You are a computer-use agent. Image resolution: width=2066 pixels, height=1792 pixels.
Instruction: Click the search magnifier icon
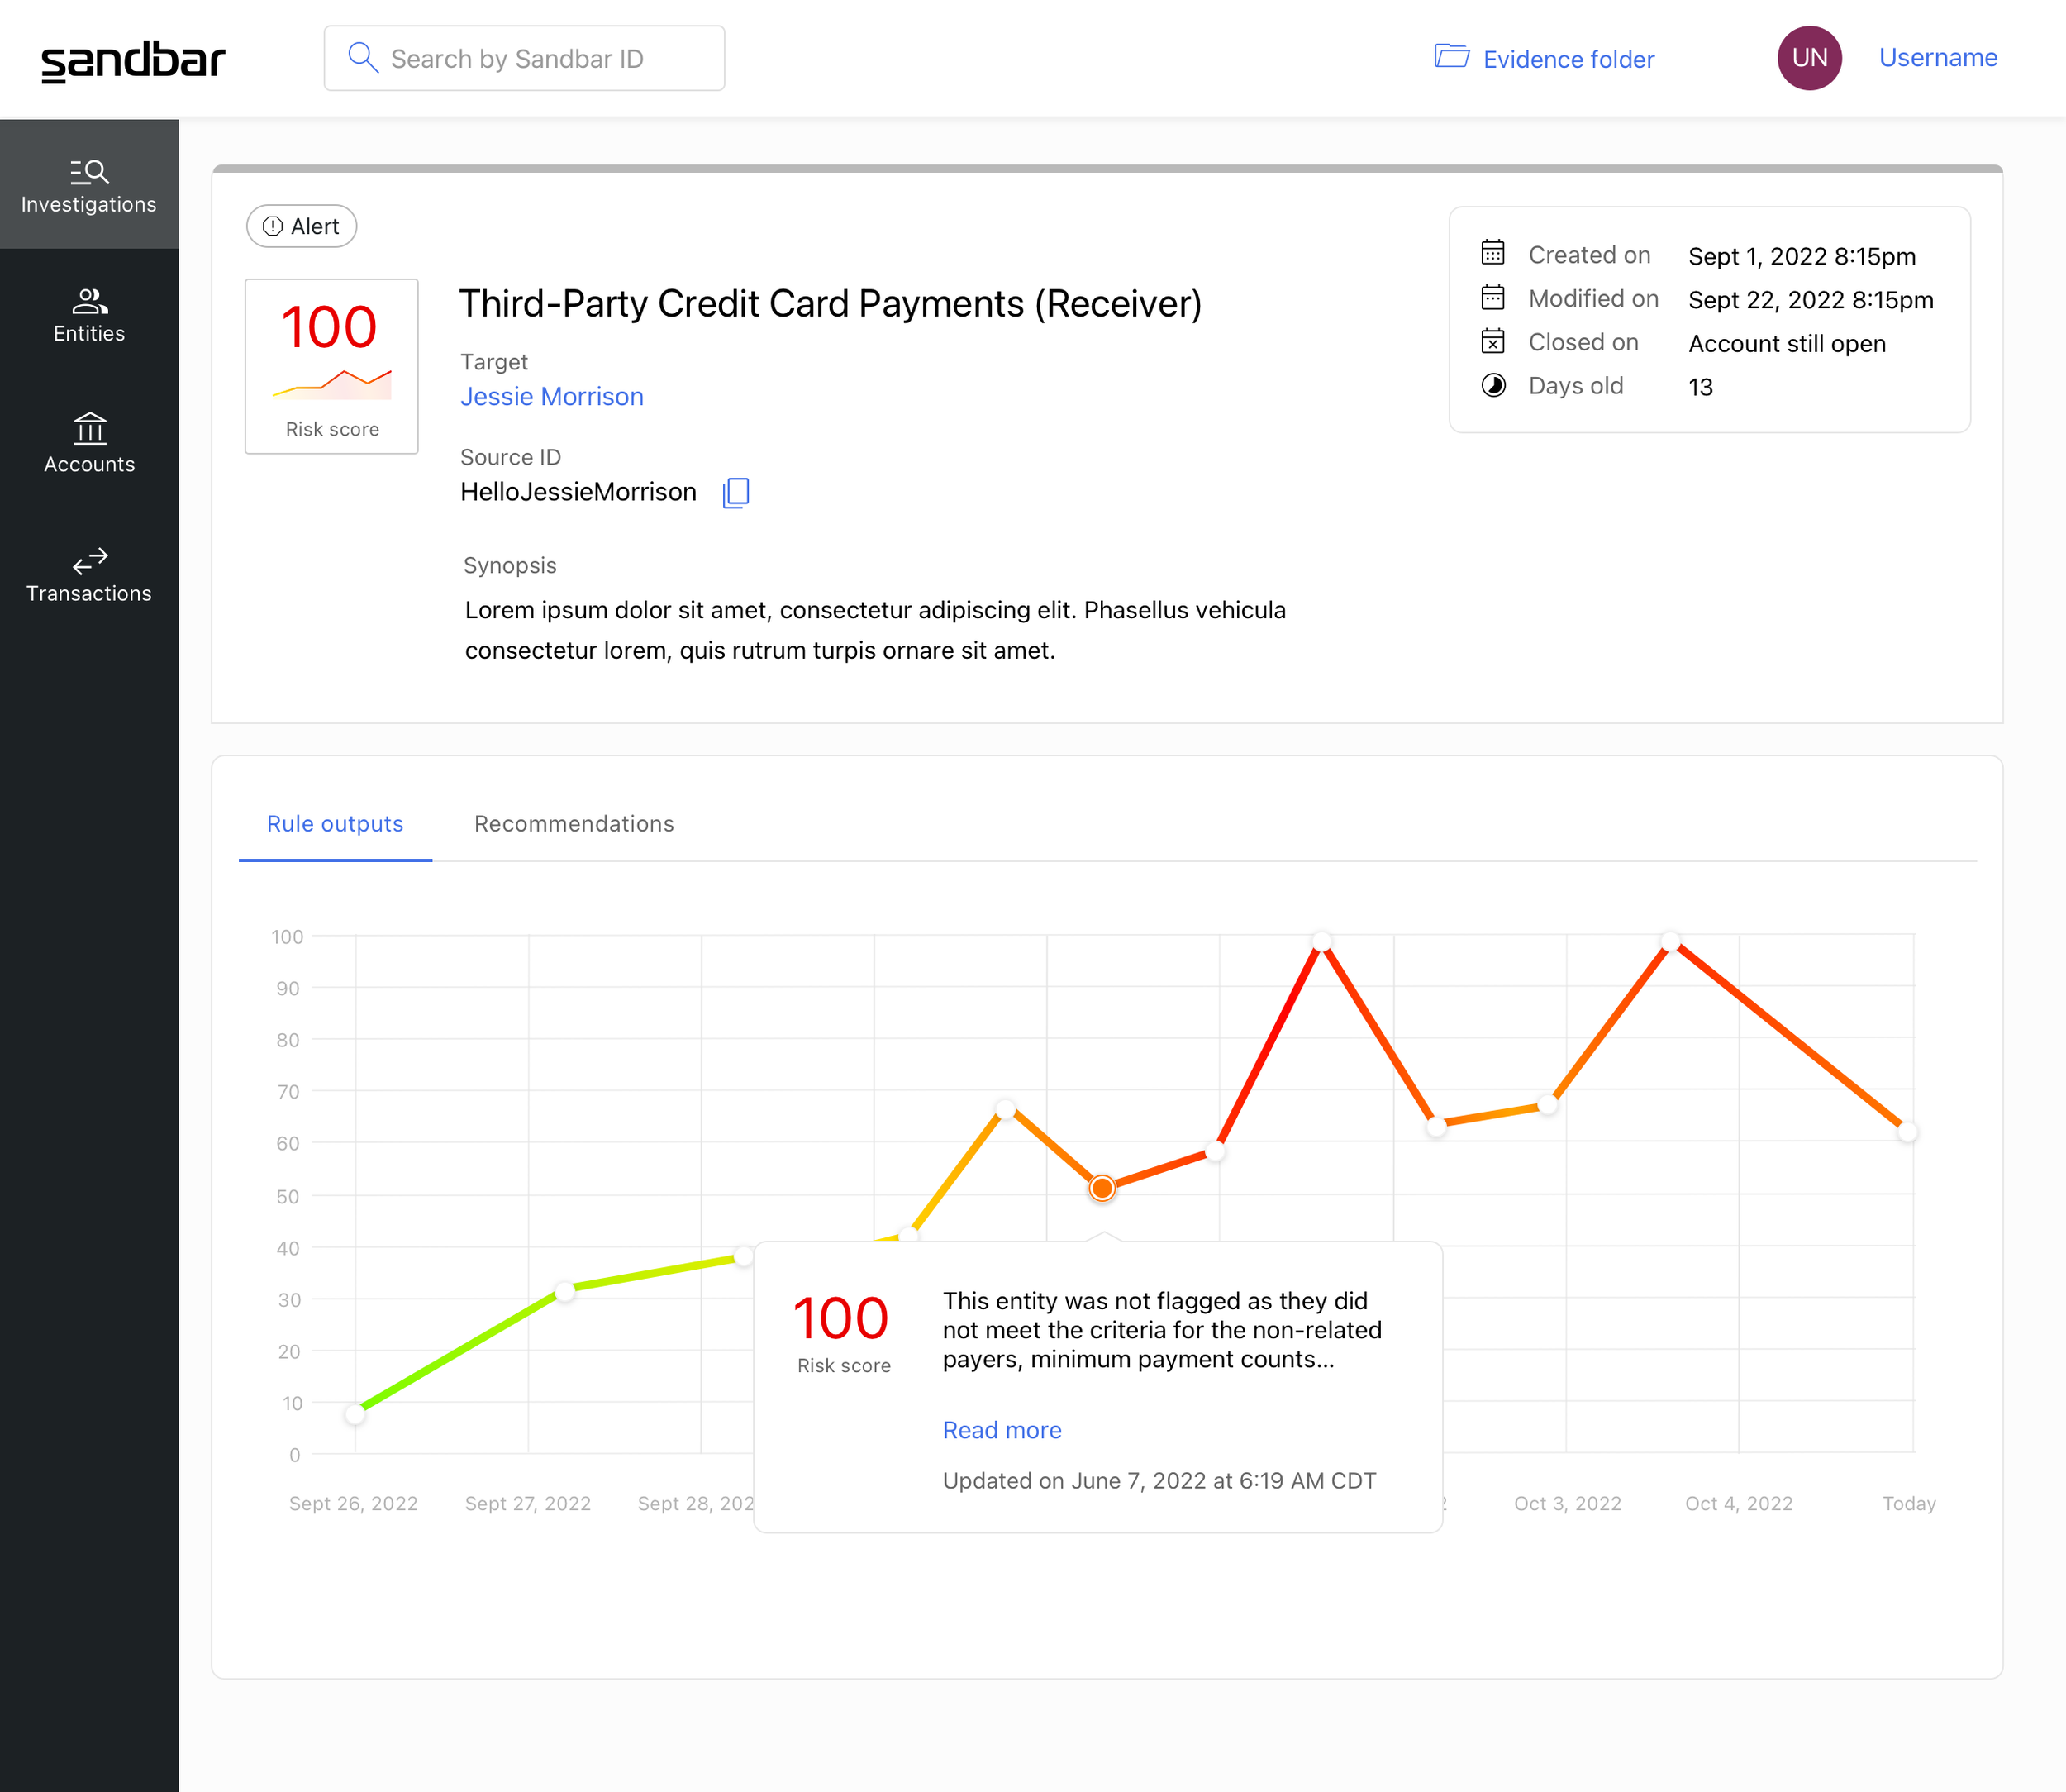pyautogui.click(x=362, y=58)
